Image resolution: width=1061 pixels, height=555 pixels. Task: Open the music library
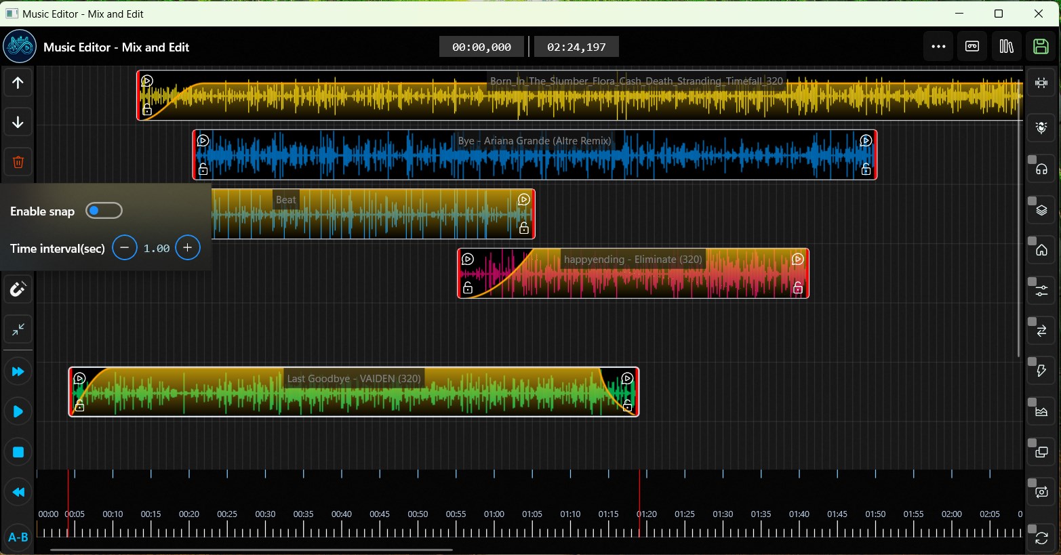1007,46
